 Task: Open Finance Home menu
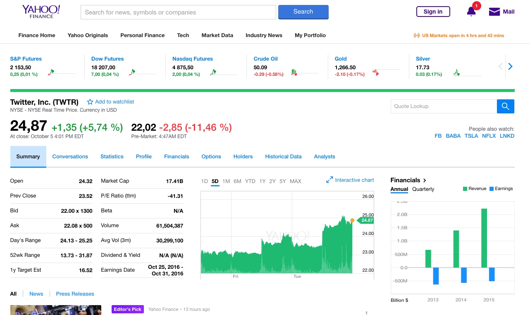point(37,35)
